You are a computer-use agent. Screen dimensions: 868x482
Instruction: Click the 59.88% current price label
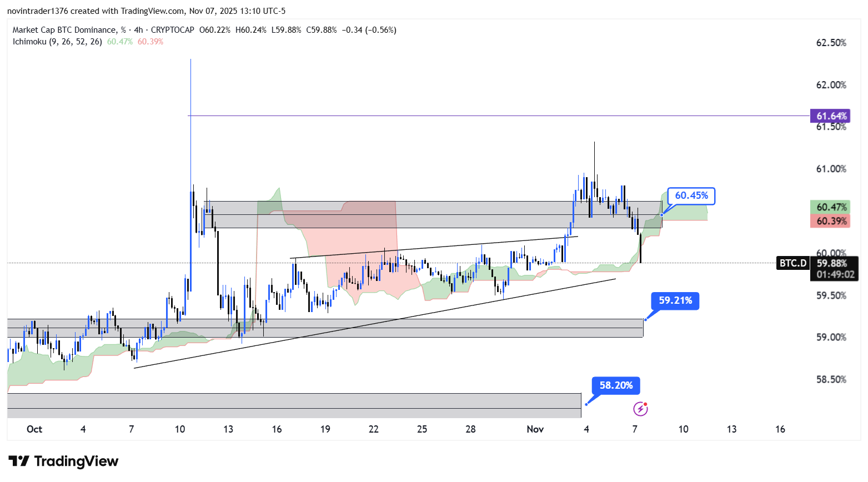831,264
